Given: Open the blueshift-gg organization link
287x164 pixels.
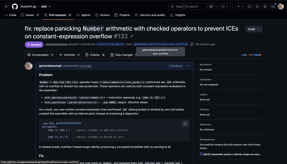Looking at the screenshot, I should 28,6.
